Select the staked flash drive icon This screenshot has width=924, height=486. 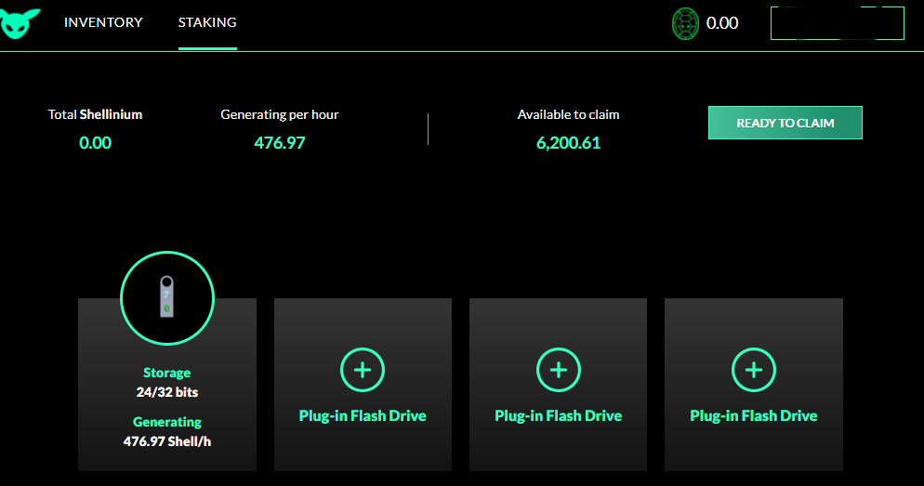166,298
